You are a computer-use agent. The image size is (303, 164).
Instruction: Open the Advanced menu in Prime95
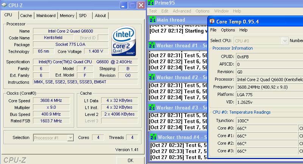[182, 11]
